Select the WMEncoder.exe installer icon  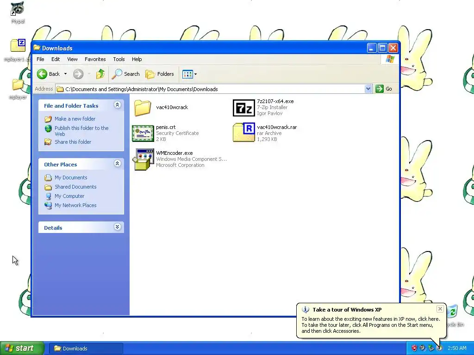[x=143, y=159]
